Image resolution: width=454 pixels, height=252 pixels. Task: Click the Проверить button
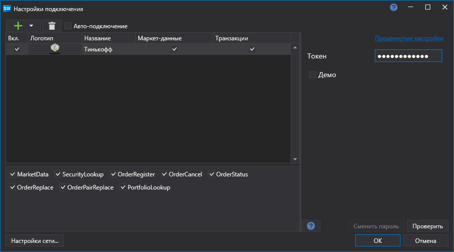click(427, 226)
